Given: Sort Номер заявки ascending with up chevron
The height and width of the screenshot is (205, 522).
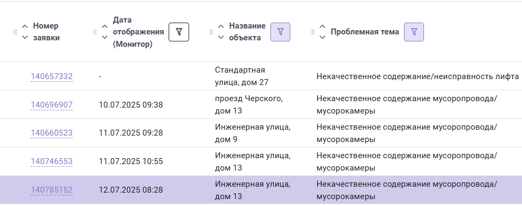Looking at the screenshot, I should (25, 26).
